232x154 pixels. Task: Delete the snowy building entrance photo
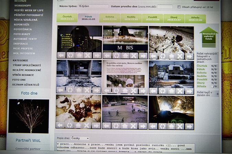87,90
